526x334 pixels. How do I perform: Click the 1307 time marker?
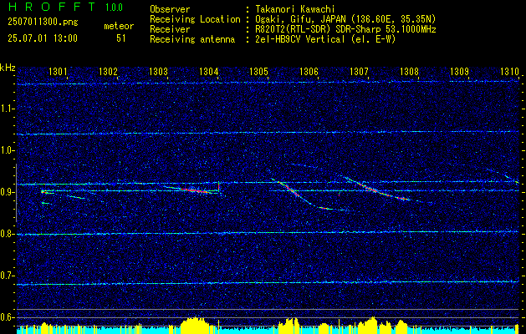tap(359, 71)
